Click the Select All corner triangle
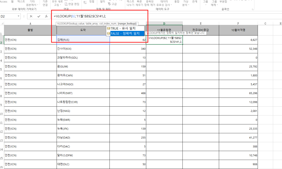 (2, 23)
